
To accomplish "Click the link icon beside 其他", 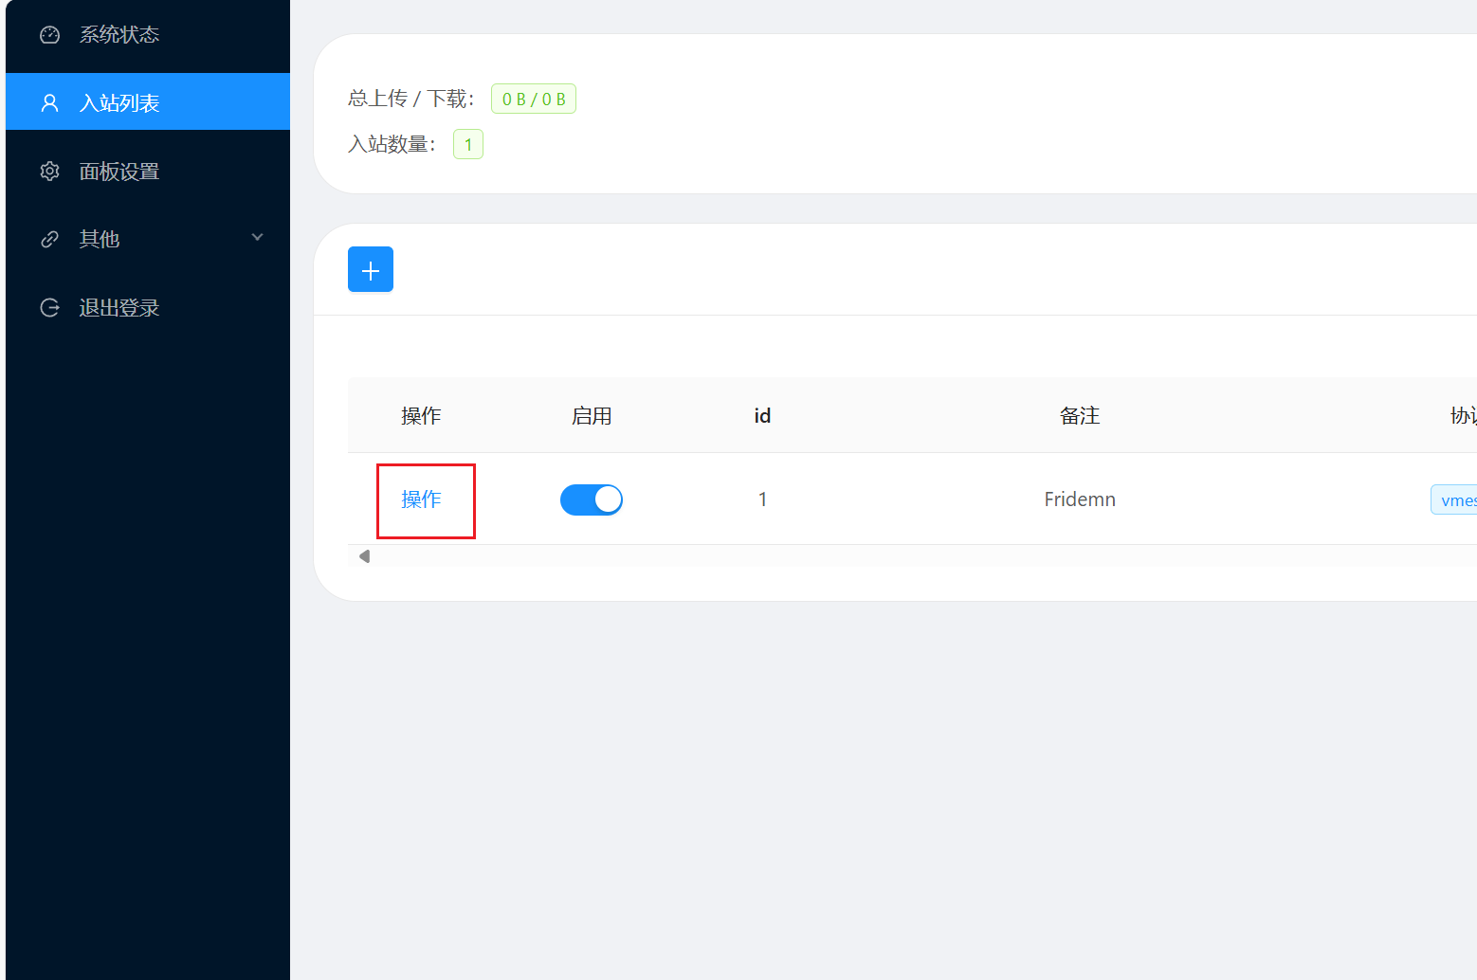I will (x=49, y=240).
